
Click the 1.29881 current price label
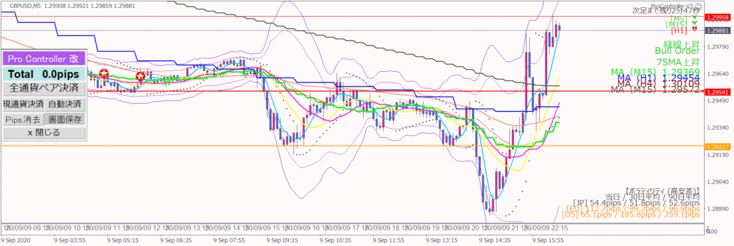click(x=717, y=31)
